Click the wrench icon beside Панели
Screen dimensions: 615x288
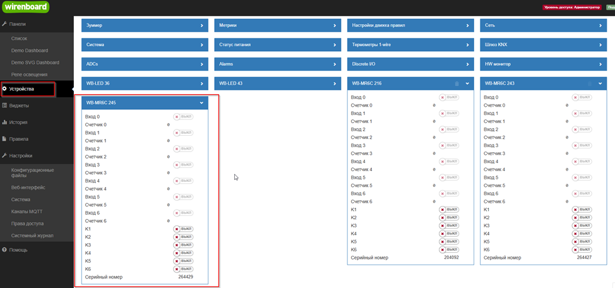point(4,24)
